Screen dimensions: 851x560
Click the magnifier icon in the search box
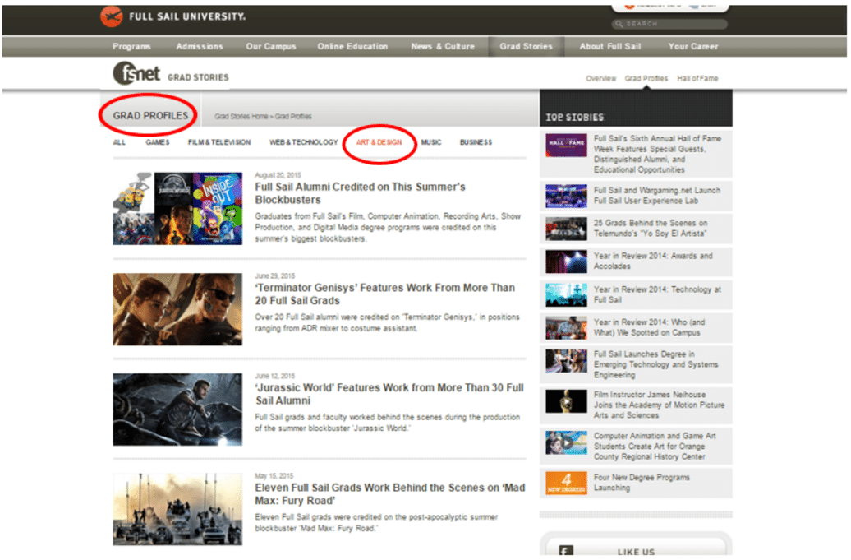(619, 24)
